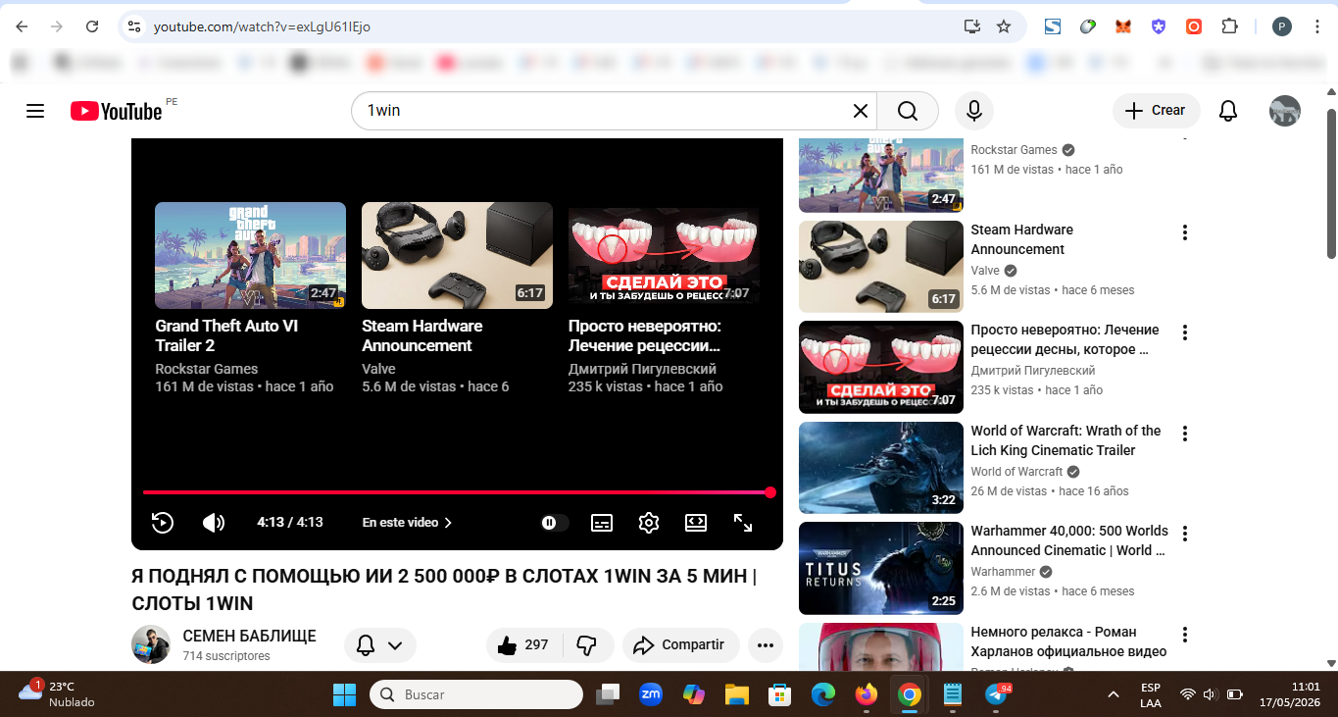
Task: Open options menu for Steam Hardware Announcement
Action: coord(1185,232)
